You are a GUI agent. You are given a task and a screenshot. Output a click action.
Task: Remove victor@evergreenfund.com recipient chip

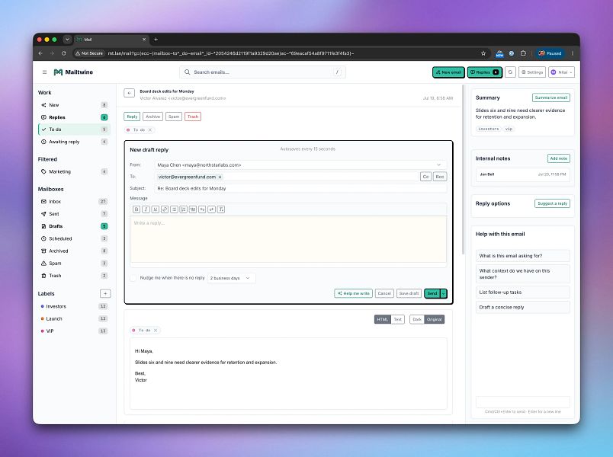220,177
